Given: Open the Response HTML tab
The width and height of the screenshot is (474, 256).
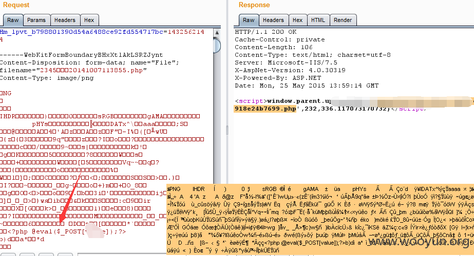Looking at the screenshot, I should [318, 20].
